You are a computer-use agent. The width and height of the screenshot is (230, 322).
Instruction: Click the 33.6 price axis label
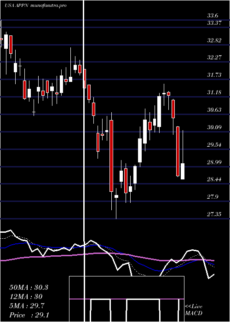click(x=213, y=16)
